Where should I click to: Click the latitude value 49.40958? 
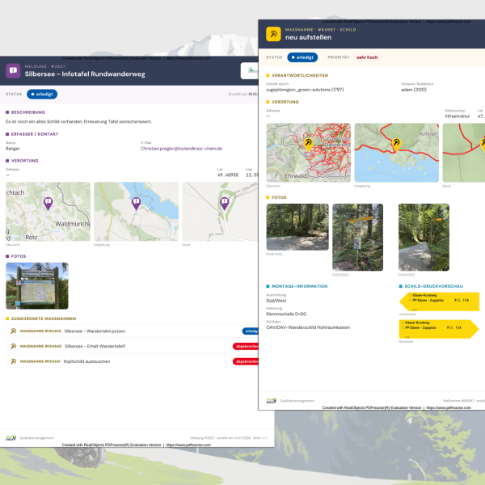(x=228, y=175)
